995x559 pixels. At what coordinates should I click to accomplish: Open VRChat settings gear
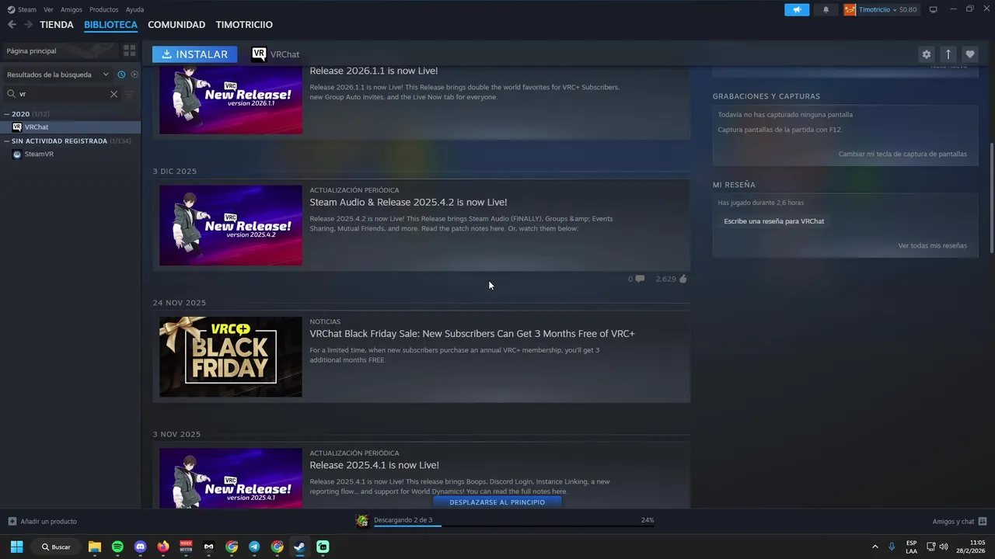pyautogui.click(x=926, y=54)
